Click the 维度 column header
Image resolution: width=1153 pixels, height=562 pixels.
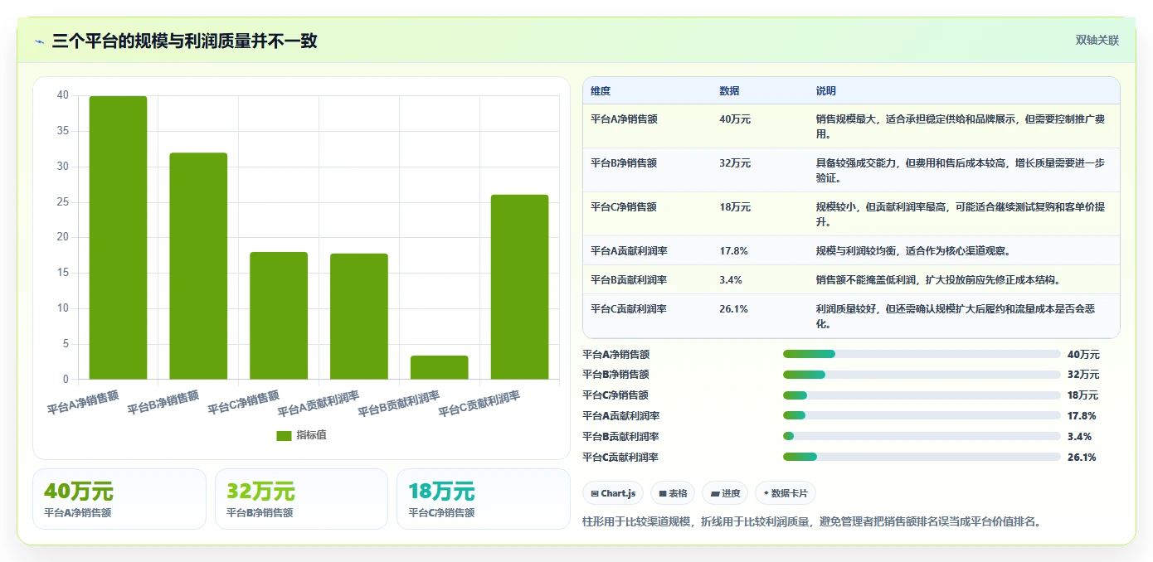[601, 91]
